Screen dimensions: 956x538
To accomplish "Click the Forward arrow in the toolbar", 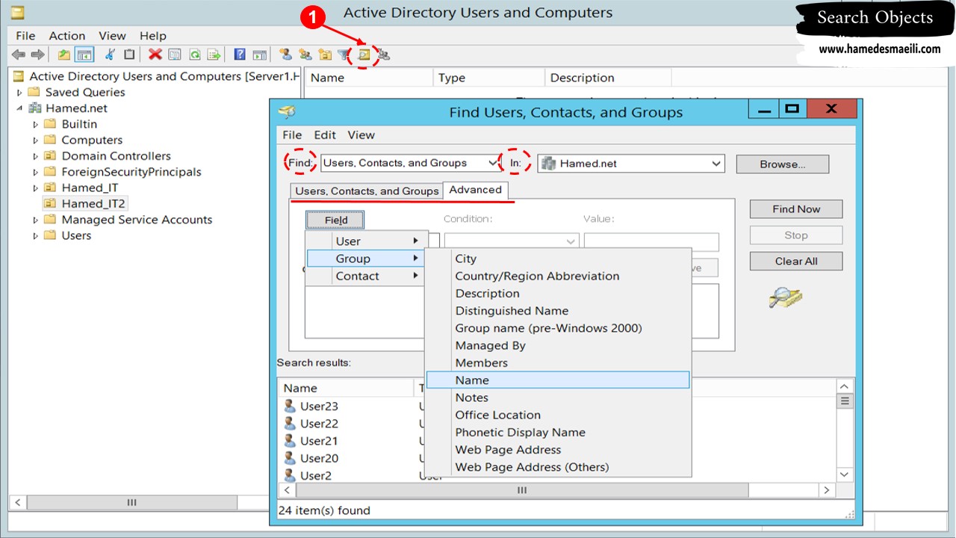I will point(37,55).
